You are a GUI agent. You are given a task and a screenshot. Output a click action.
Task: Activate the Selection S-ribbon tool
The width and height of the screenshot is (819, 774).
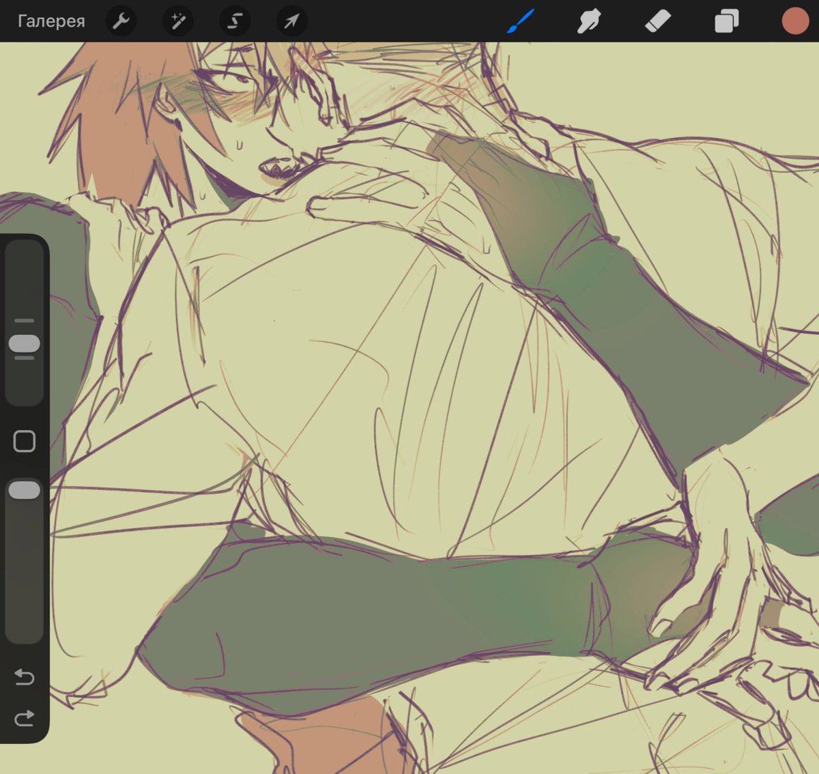coord(235,21)
